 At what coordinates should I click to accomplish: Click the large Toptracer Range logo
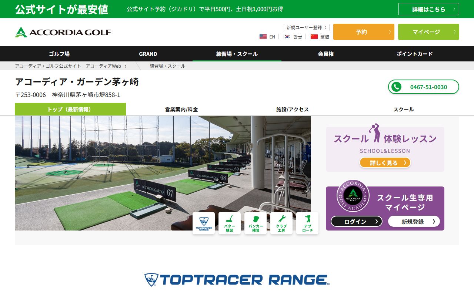coord(237,280)
